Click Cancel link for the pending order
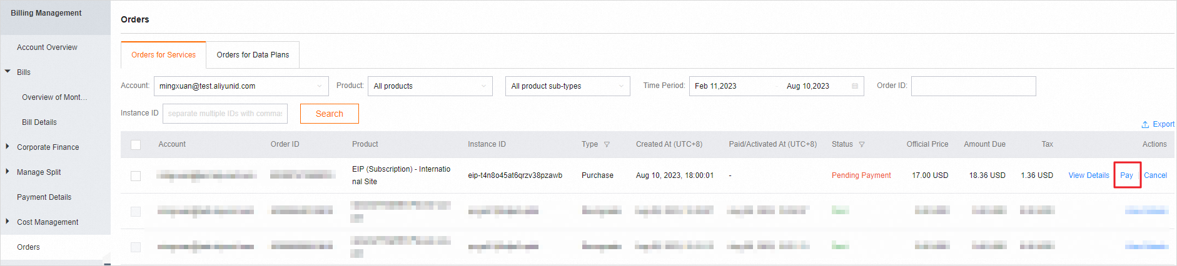The image size is (1177, 266). coord(1155,175)
